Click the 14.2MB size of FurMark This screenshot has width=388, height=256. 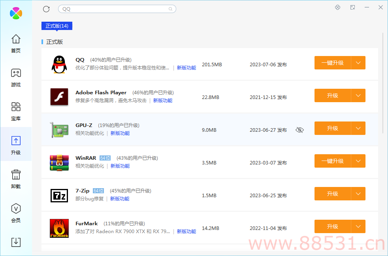pyautogui.click(x=211, y=228)
